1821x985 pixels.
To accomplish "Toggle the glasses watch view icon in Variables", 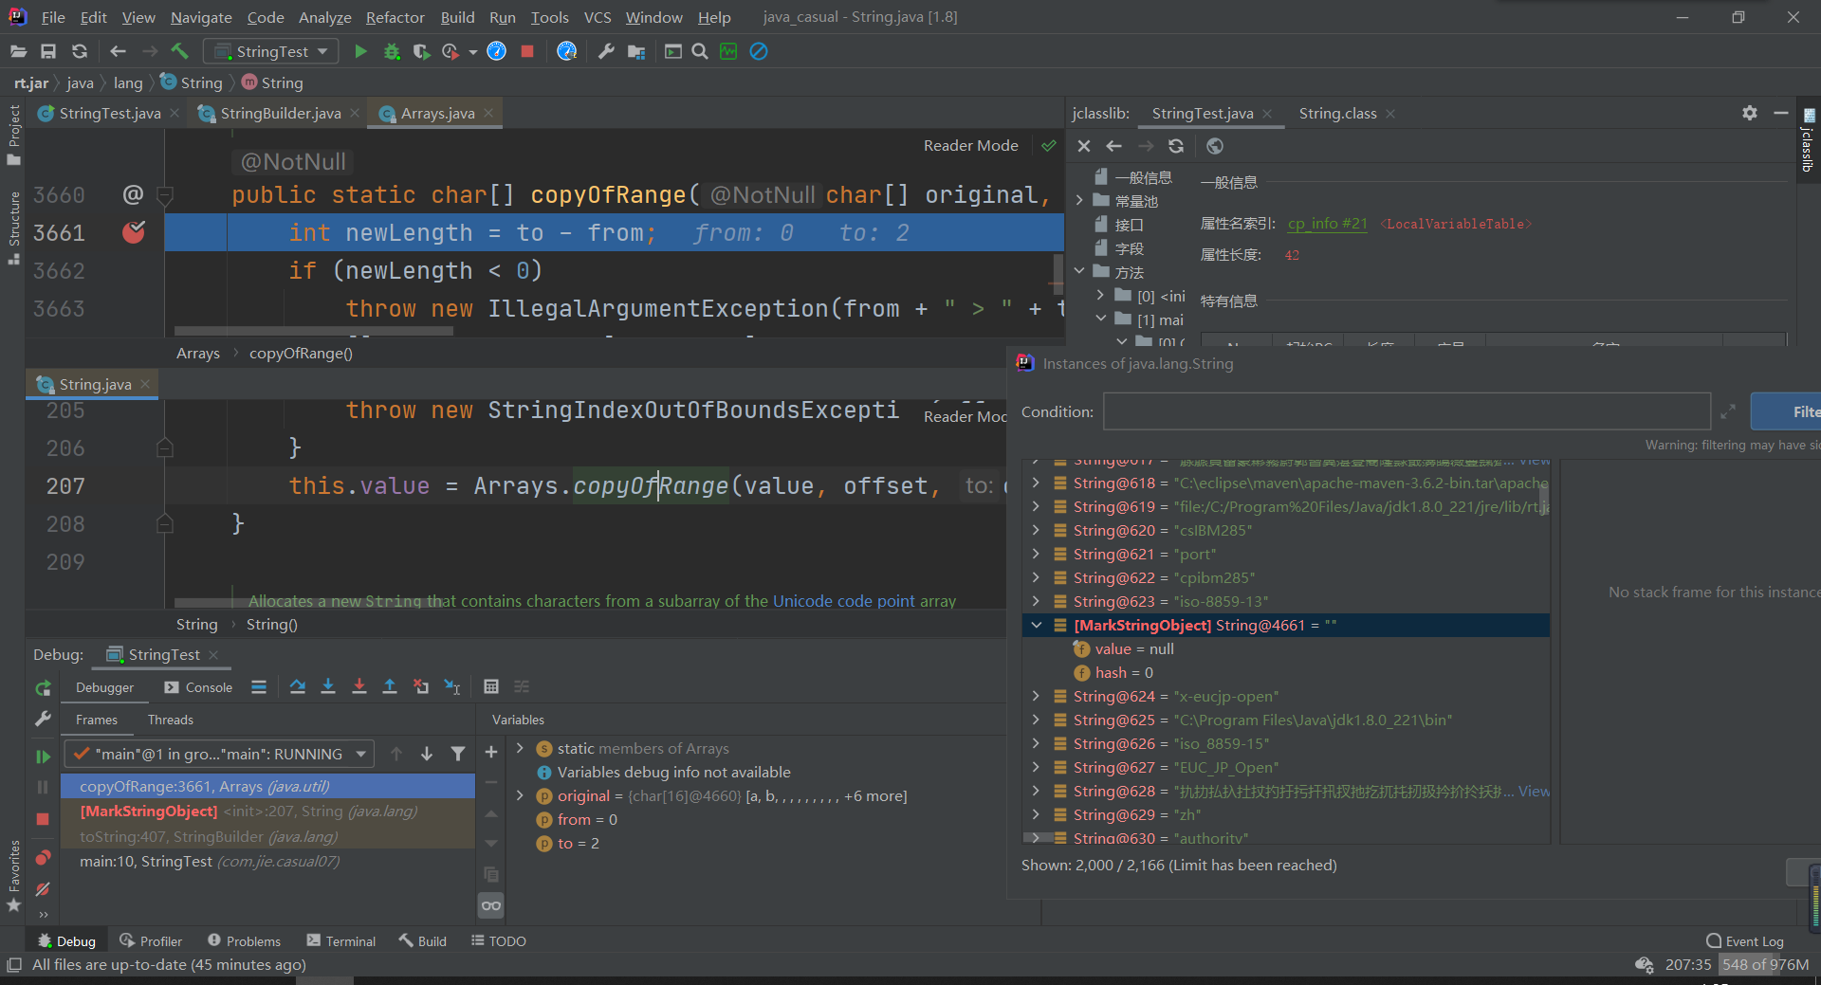I will (491, 905).
